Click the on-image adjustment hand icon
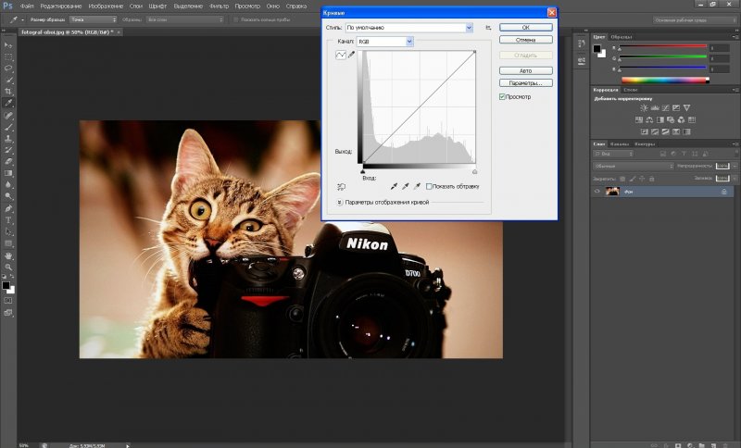This screenshot has height=448, width=741. point(341,187)
